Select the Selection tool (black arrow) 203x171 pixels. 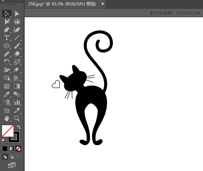point(7,13)
